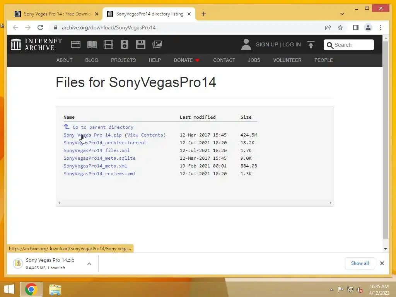Show hidden tray icons arrow

click(331, 290)
